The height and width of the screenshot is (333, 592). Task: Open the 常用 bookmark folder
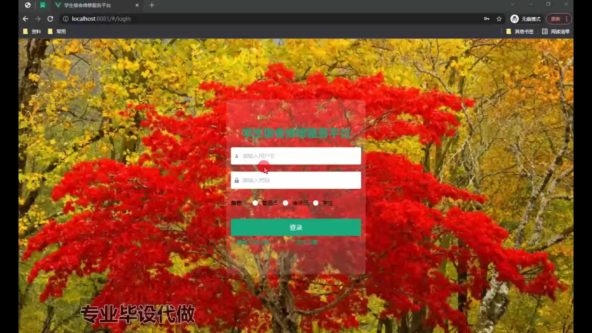pyautogui.click(x=57, y=31)
